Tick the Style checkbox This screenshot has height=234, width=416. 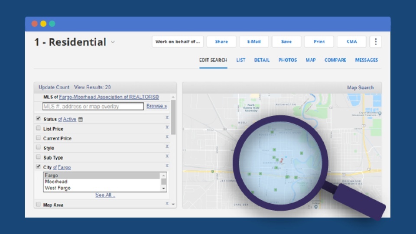pyautogui.click(x=38, y=147)
